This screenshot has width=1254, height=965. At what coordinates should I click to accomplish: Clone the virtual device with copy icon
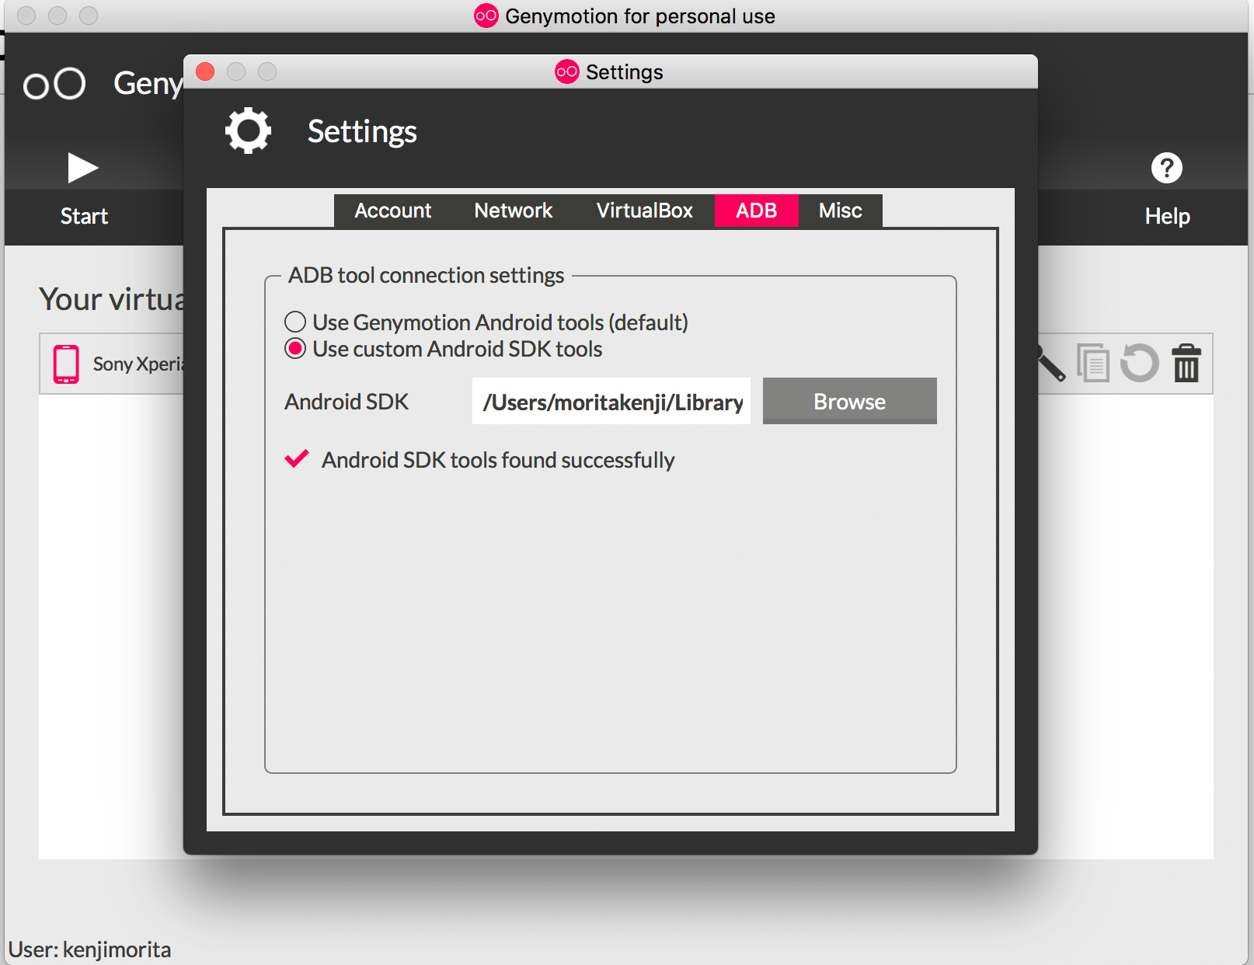[1093, 363]
